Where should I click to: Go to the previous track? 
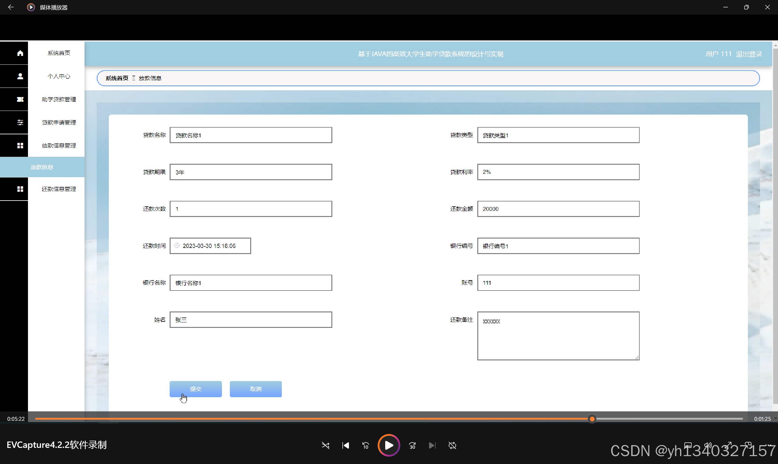click(x=346, y=445)
